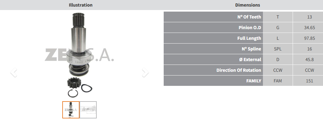The height and width of the screenshot is (120, 323).
Task: Click the Dimensions section header
Action: [x=248, y=5]
